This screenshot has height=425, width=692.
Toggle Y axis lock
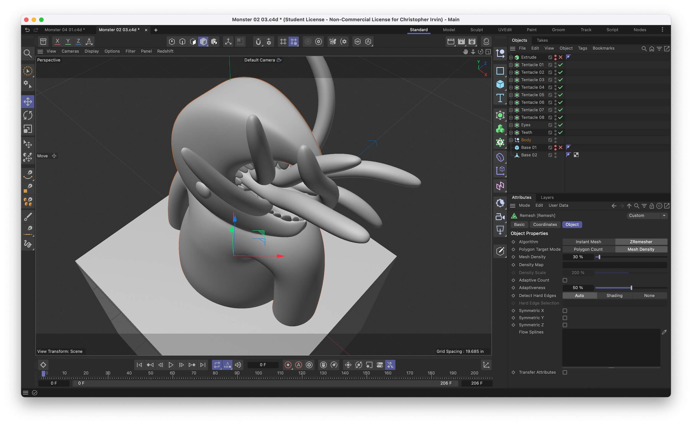tap(68, 42)
